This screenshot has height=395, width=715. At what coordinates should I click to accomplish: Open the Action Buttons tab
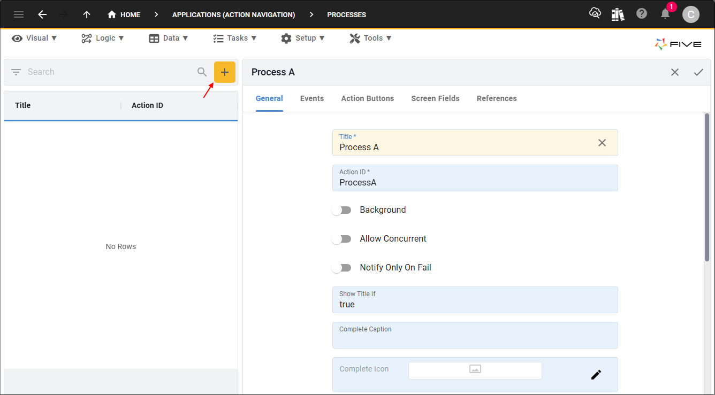[x=368, y=98]
